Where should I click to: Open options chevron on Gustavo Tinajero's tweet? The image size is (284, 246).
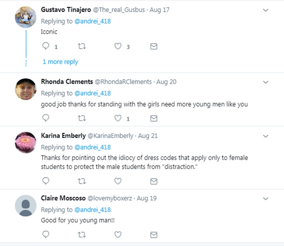coord(266,10)
